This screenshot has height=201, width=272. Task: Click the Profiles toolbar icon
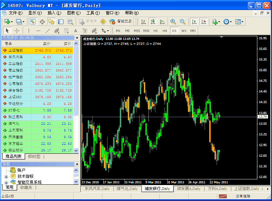pos(19,22)
